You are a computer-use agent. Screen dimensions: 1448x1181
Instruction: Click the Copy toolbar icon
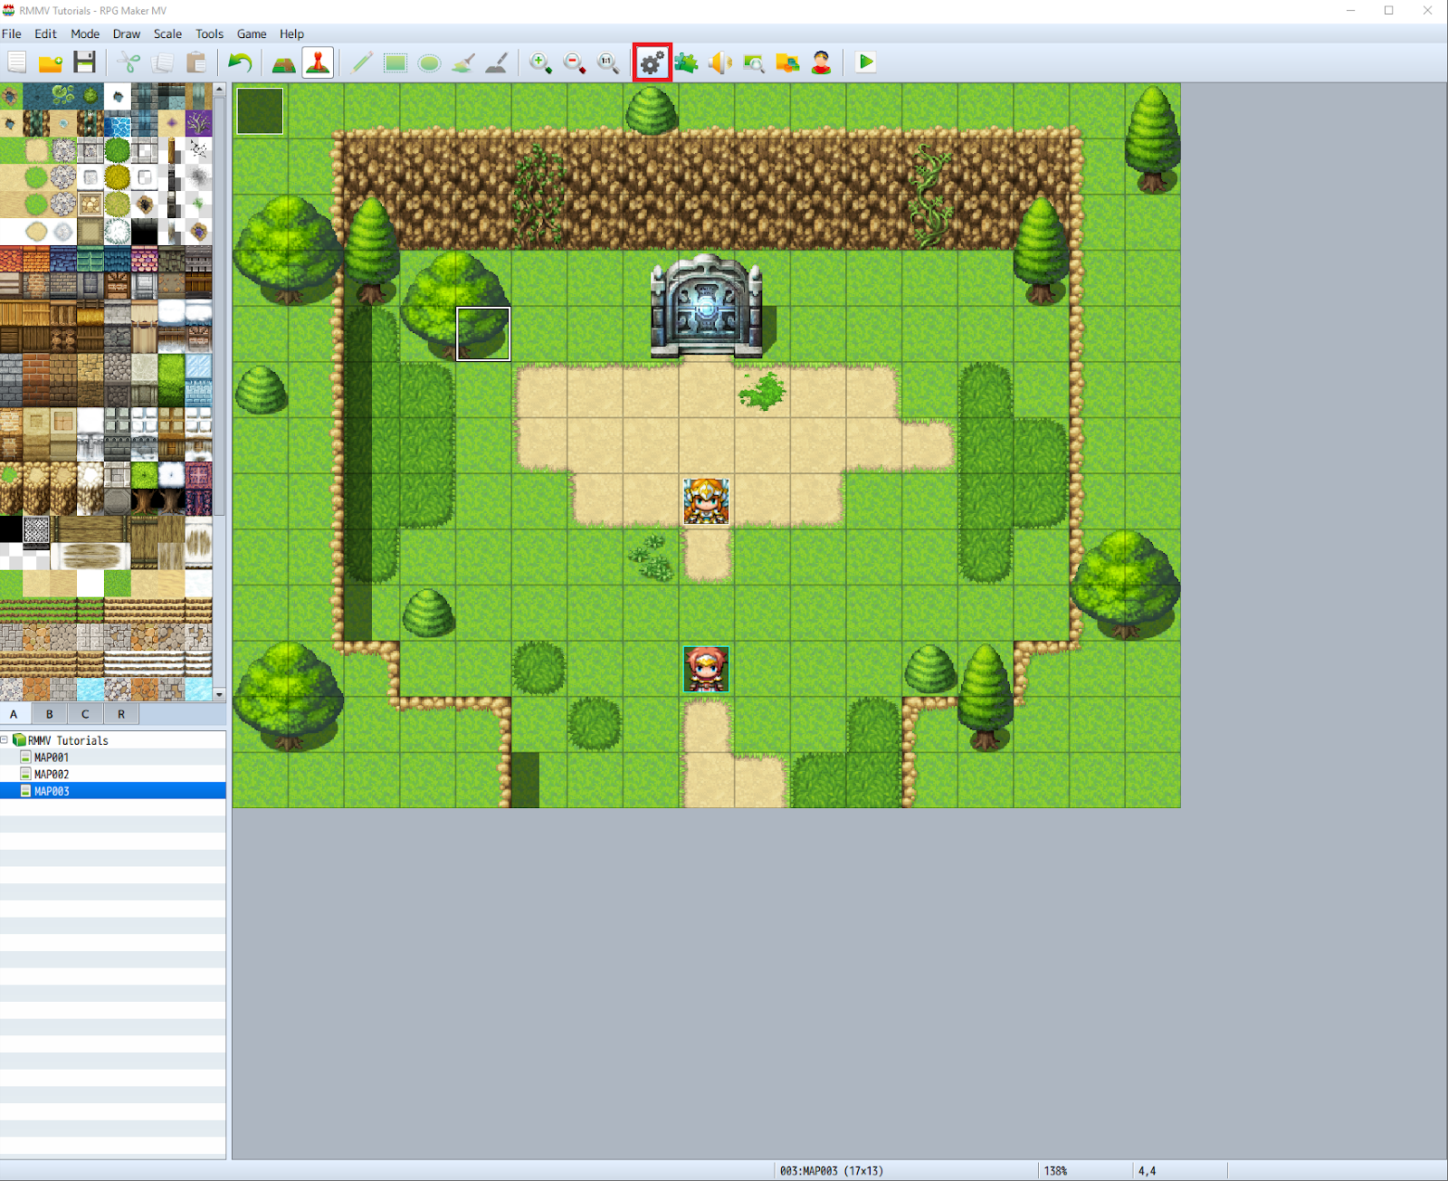point(163,62)
